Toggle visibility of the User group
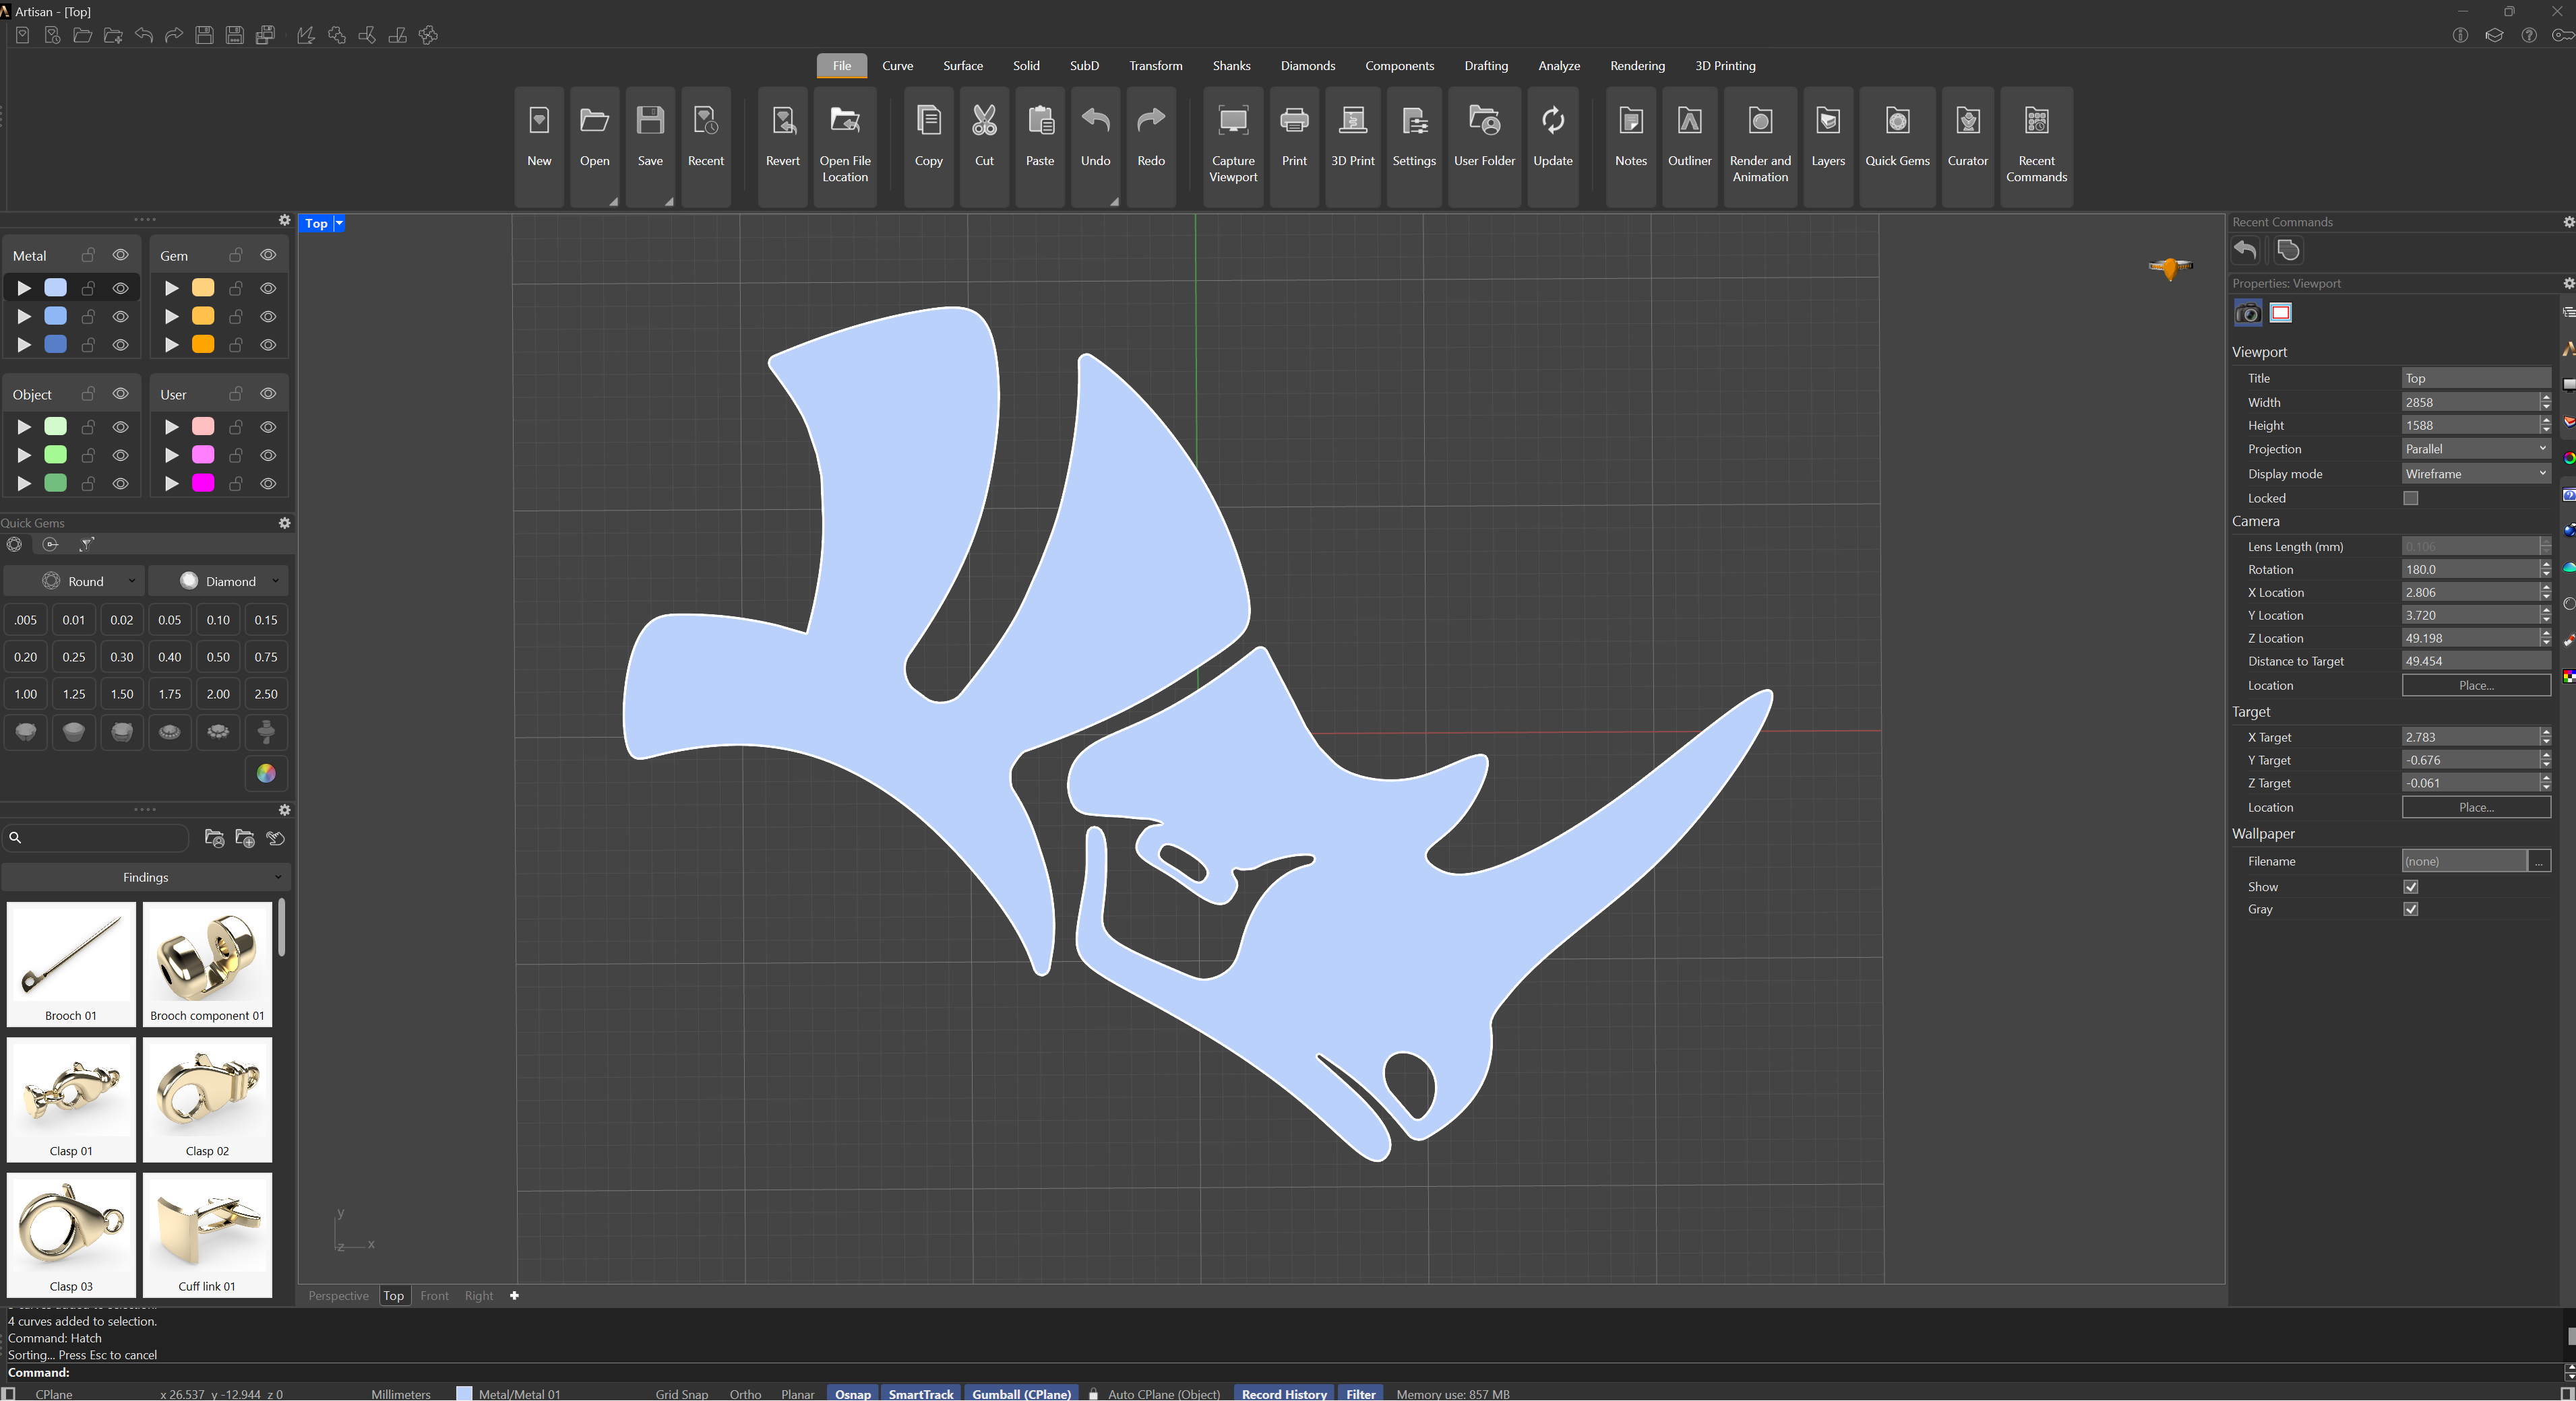 268,394
